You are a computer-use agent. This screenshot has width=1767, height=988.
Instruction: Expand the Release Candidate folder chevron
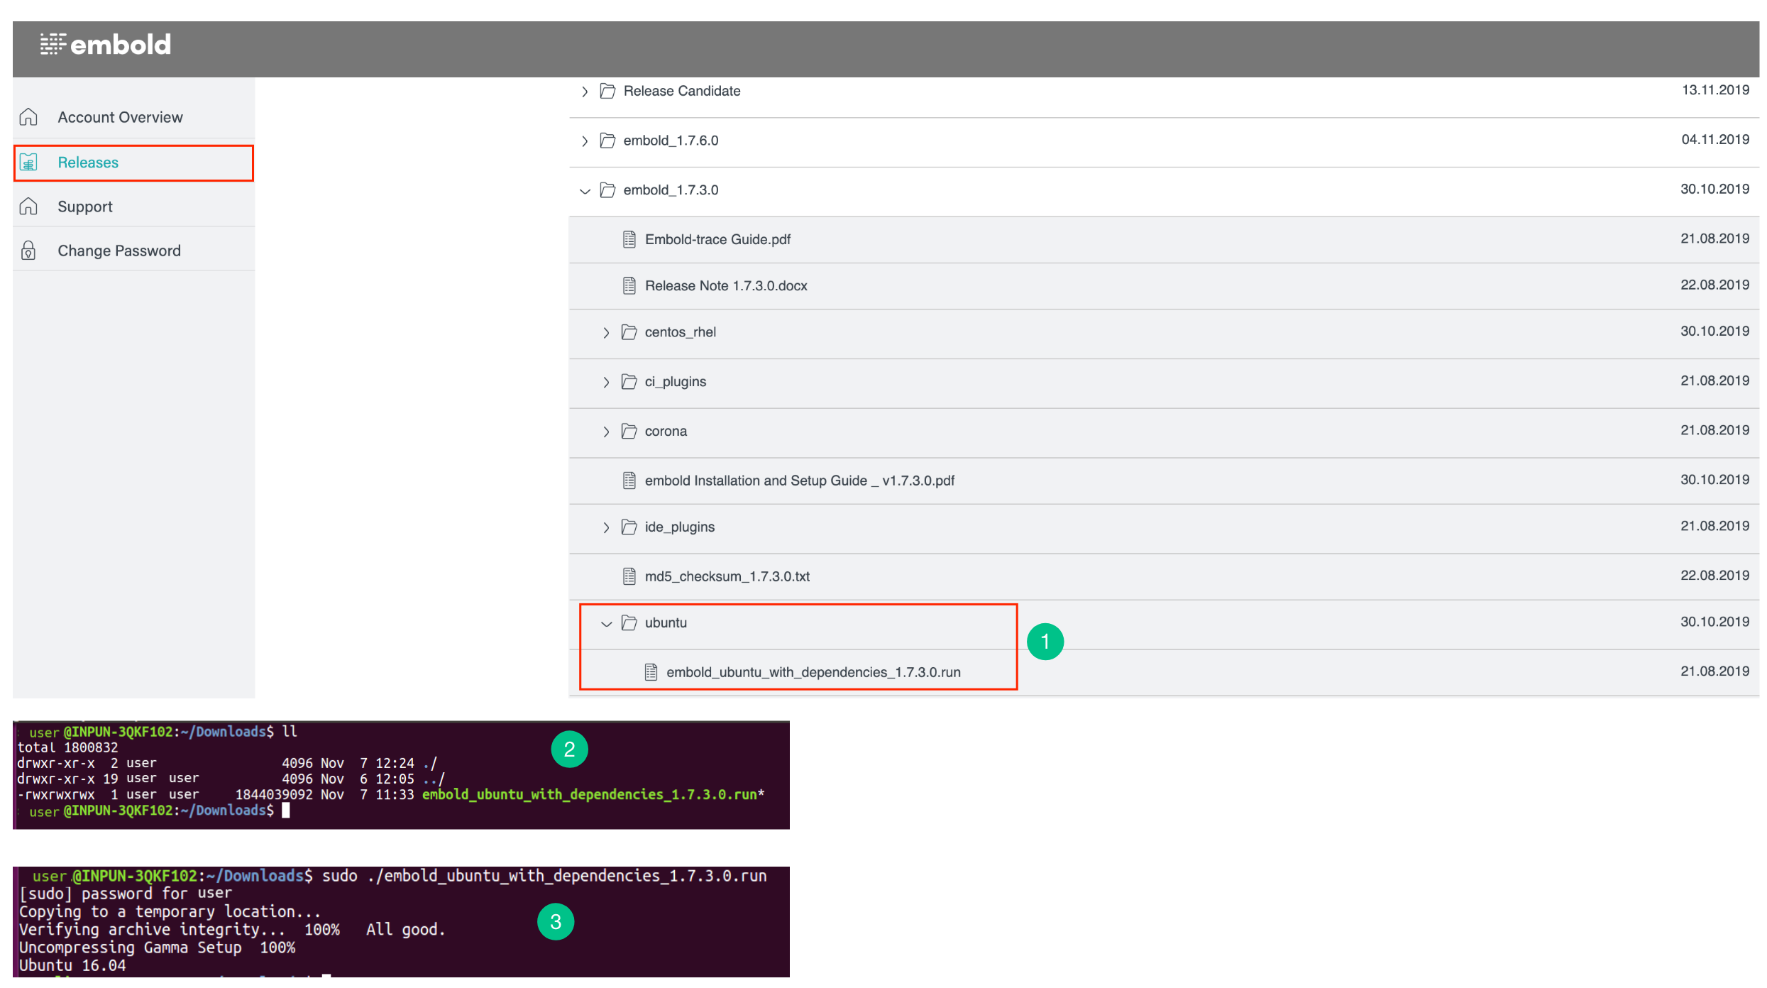click(585, 92)
